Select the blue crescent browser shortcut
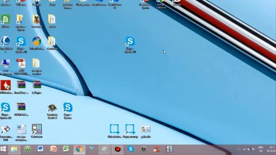276x155 pixels. pos(6,44)
